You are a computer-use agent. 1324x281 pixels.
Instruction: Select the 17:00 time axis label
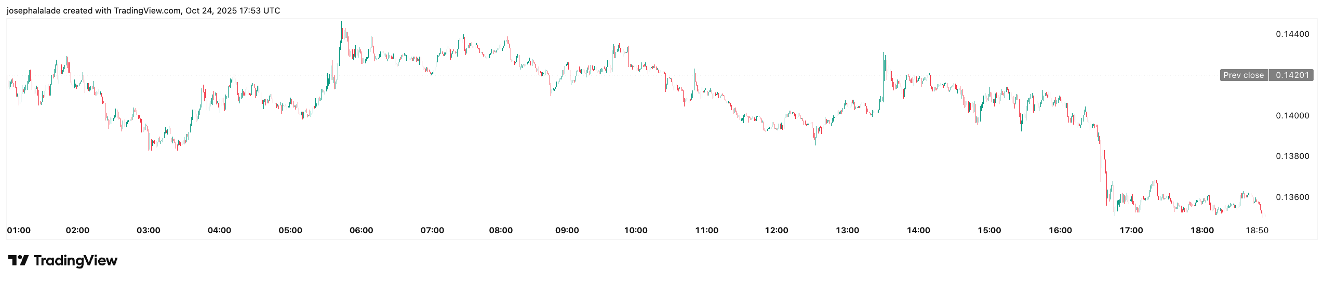[x=1131, y=230]
